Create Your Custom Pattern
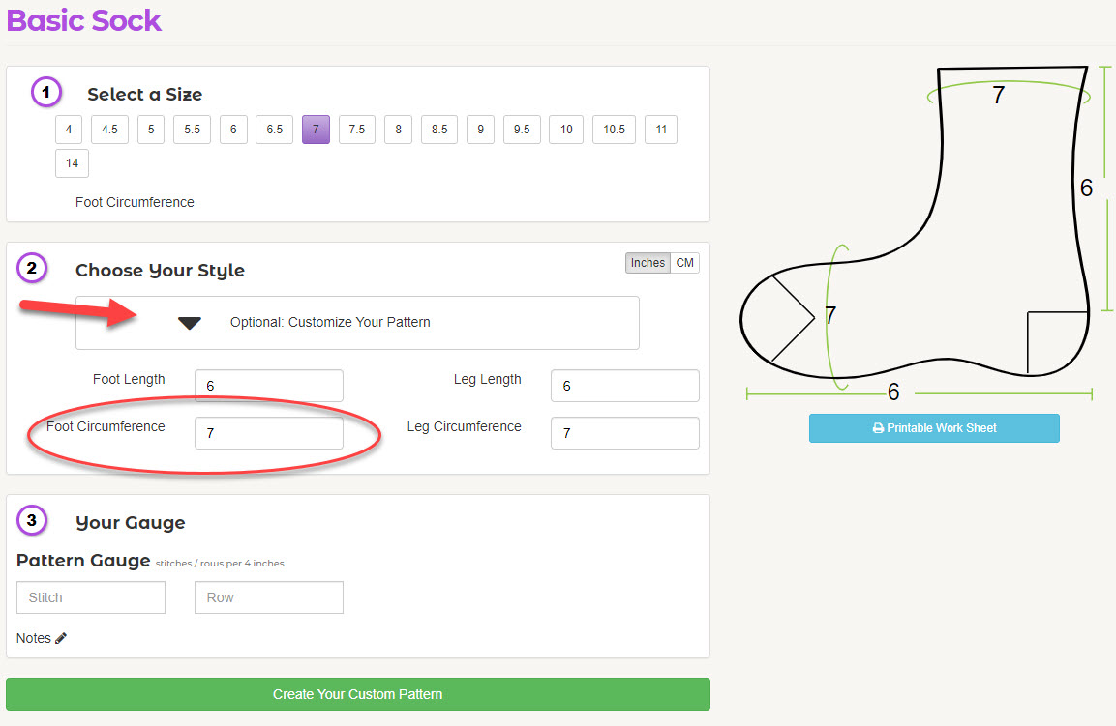Screen dimensions: 1116x726 coord(358,694)
